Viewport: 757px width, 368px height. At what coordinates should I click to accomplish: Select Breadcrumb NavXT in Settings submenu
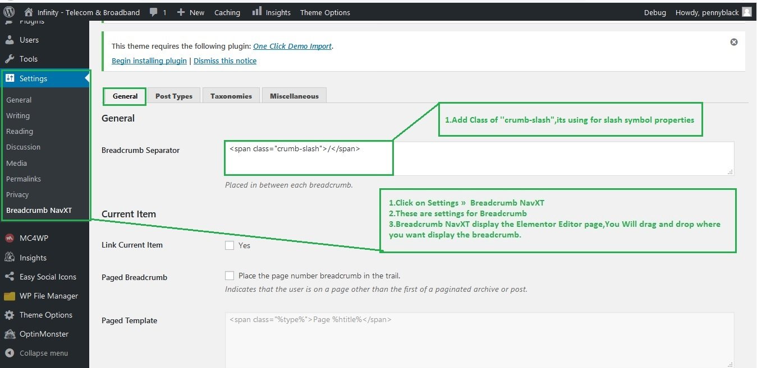pyautogui.click(x=39, y=211)
